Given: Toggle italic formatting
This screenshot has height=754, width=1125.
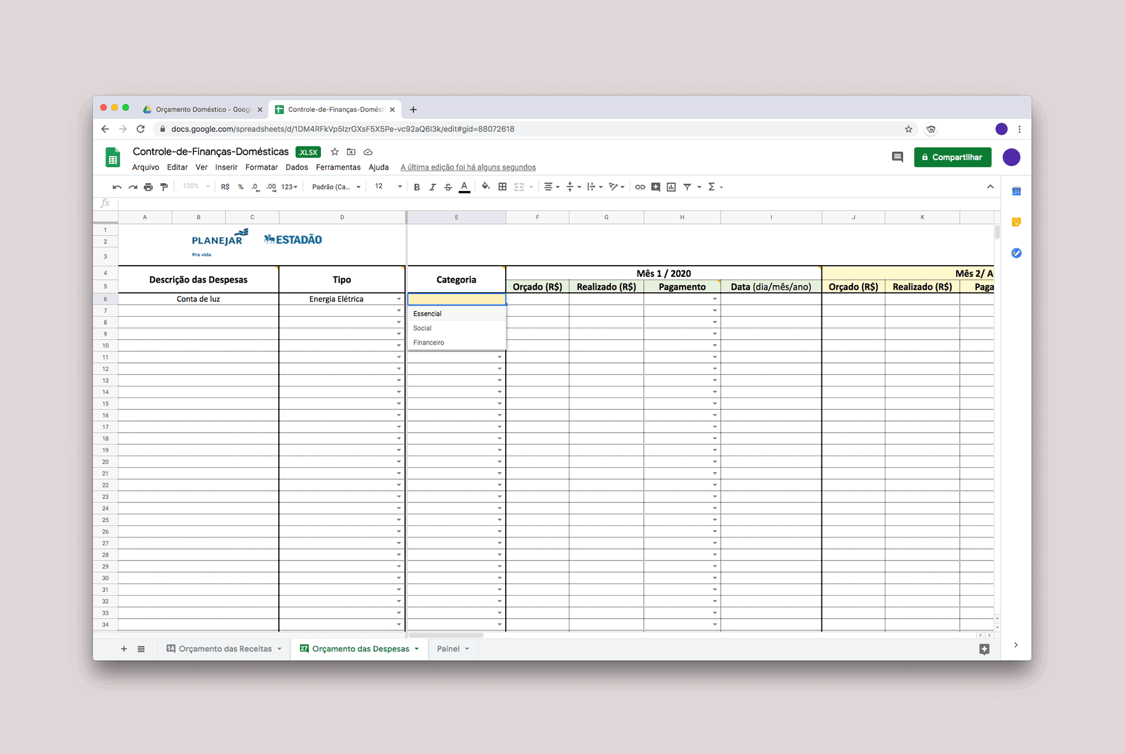Looking at the screenshot, I should (x=432, y=187).
